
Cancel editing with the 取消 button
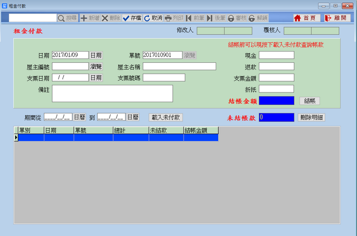[153, 18]
